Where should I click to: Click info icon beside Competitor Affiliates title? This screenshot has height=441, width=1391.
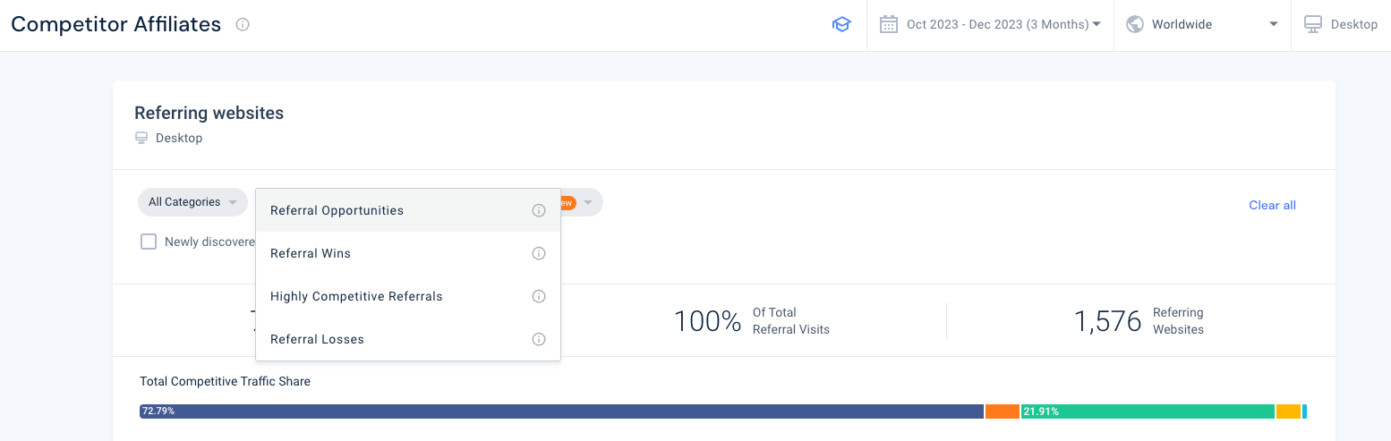243,25
